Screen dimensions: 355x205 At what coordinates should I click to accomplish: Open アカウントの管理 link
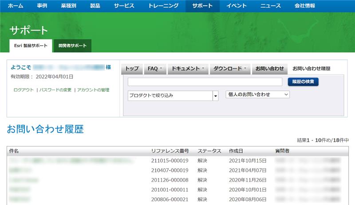[x=93, y=90]
